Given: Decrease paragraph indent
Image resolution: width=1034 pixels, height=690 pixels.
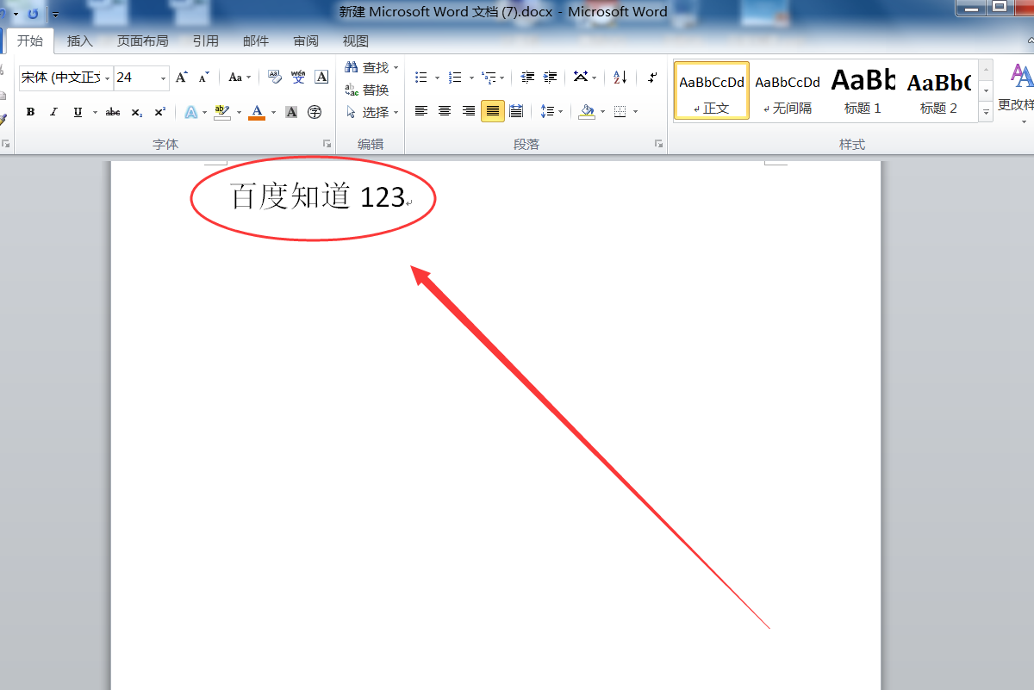Looking at the screenshot, I should click(527, 78).
